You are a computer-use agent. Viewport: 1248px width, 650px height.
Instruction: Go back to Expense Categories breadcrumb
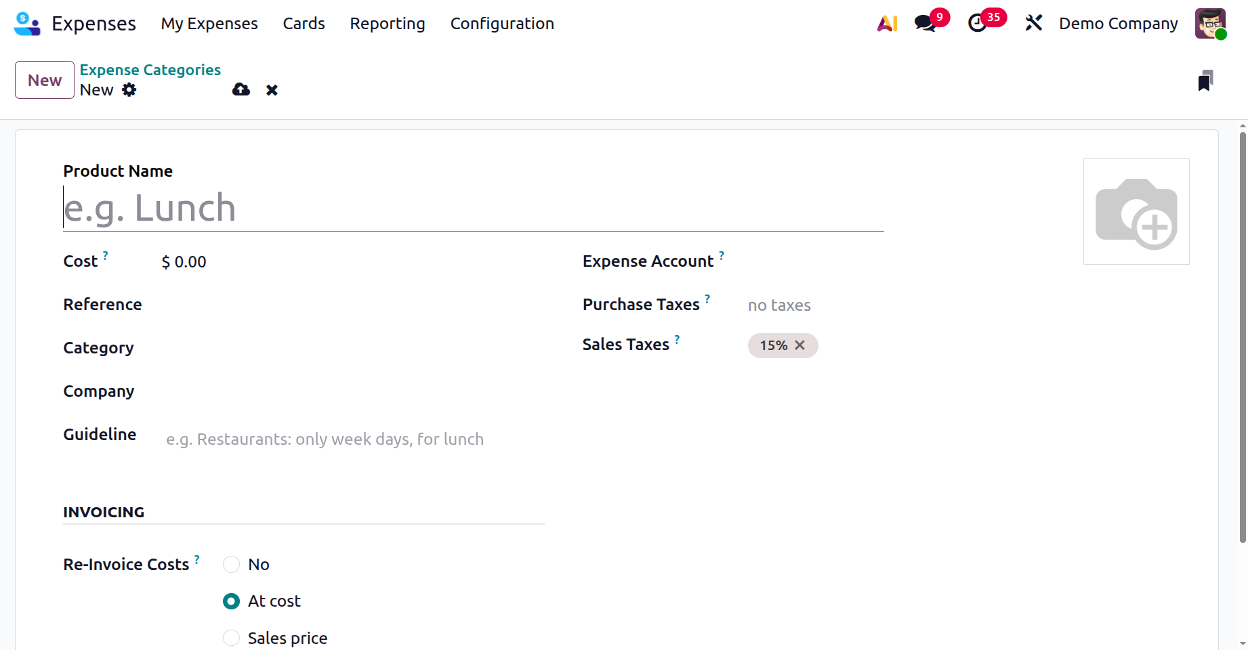[x=150, y=70]
